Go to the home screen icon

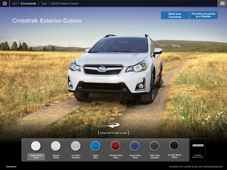click(5, 3)
